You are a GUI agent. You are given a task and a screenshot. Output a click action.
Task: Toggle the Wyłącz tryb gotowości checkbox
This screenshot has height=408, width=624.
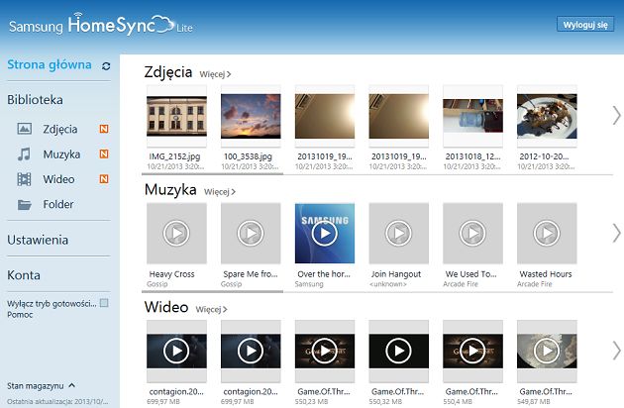pos(104,303)
